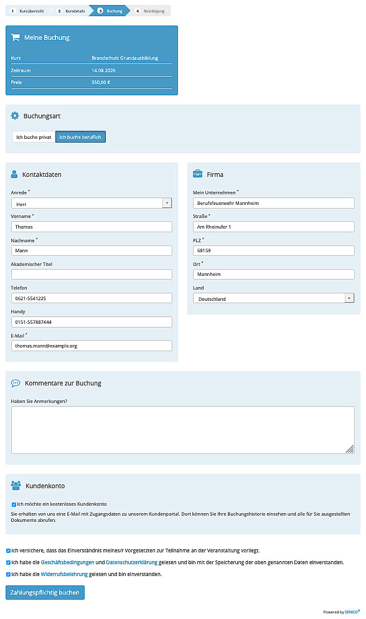Click the briefcase icon next to Firma
This screenshot has width=366, height=619.
[x=197, y=174]
